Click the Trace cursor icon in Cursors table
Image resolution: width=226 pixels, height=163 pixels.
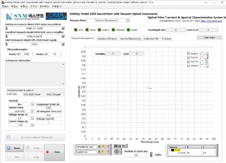coord(173,150)
